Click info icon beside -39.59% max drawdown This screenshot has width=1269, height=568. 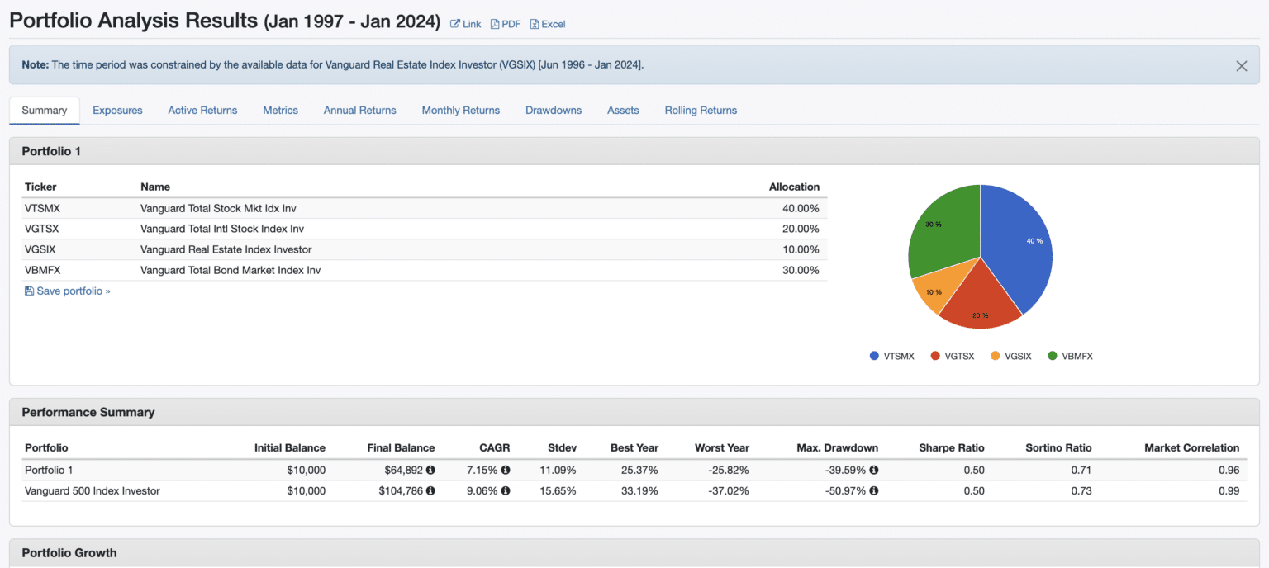point(873,470)
